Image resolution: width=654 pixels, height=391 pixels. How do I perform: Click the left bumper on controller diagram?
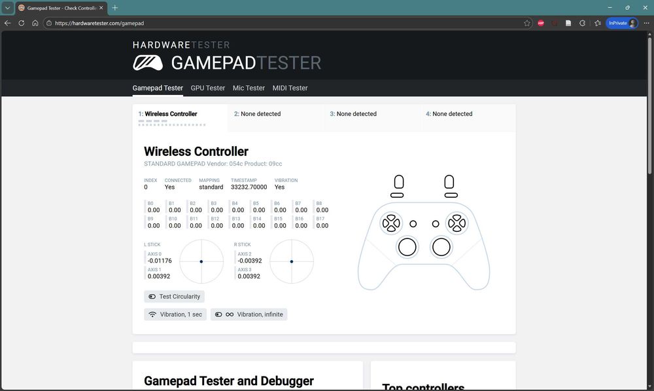click(x=397, y=195)
